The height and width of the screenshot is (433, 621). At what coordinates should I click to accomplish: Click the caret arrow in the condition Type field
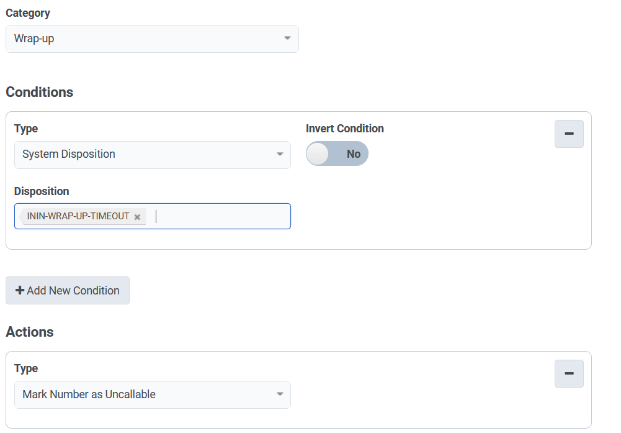[280, 154]
